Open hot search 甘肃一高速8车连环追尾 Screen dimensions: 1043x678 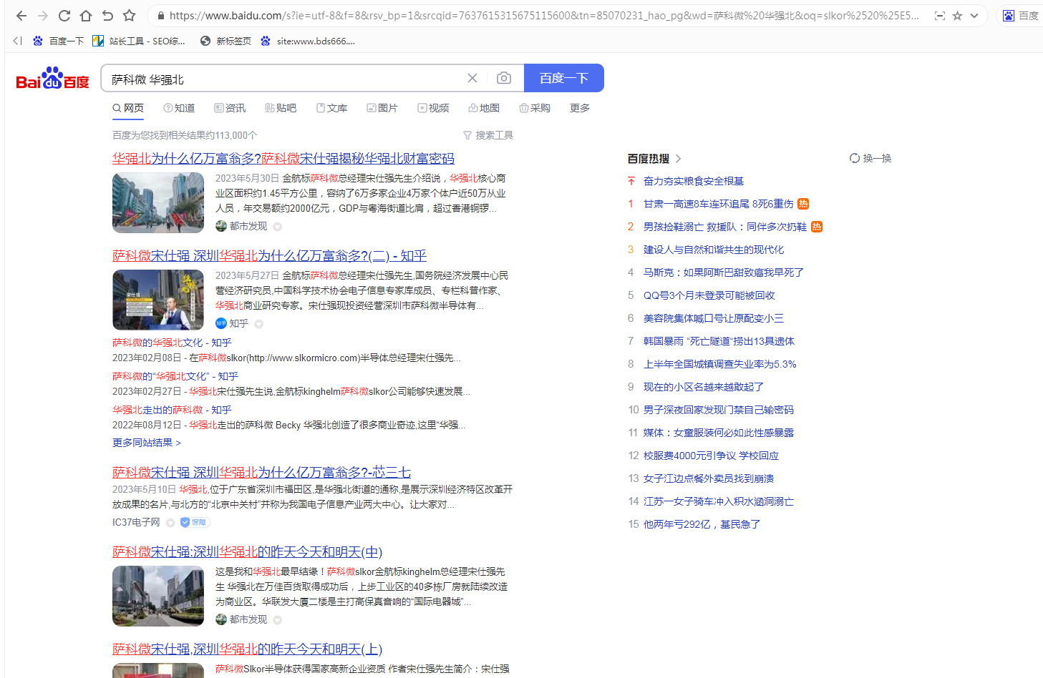[718, 204]
